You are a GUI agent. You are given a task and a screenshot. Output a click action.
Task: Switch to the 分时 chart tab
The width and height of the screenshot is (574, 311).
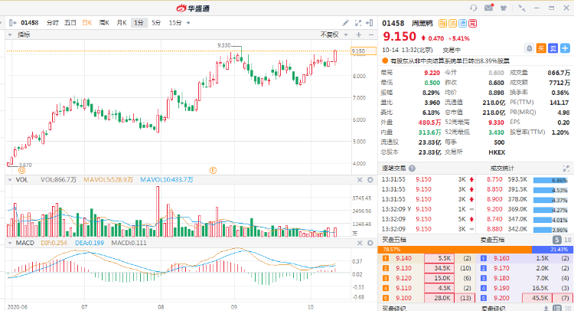(52, 23)
